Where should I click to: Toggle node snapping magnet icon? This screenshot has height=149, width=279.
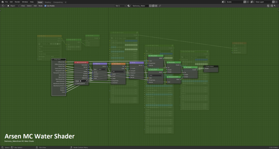(x=272, y=6)
